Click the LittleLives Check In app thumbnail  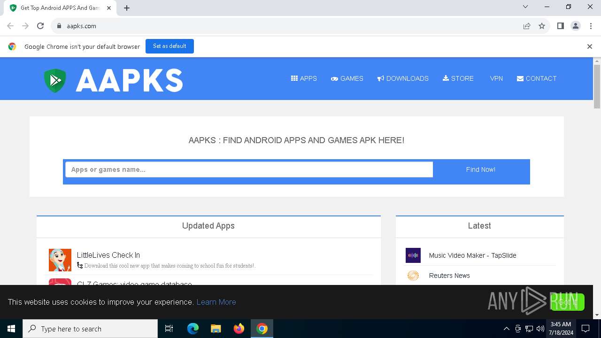click(x=60, y=260)
